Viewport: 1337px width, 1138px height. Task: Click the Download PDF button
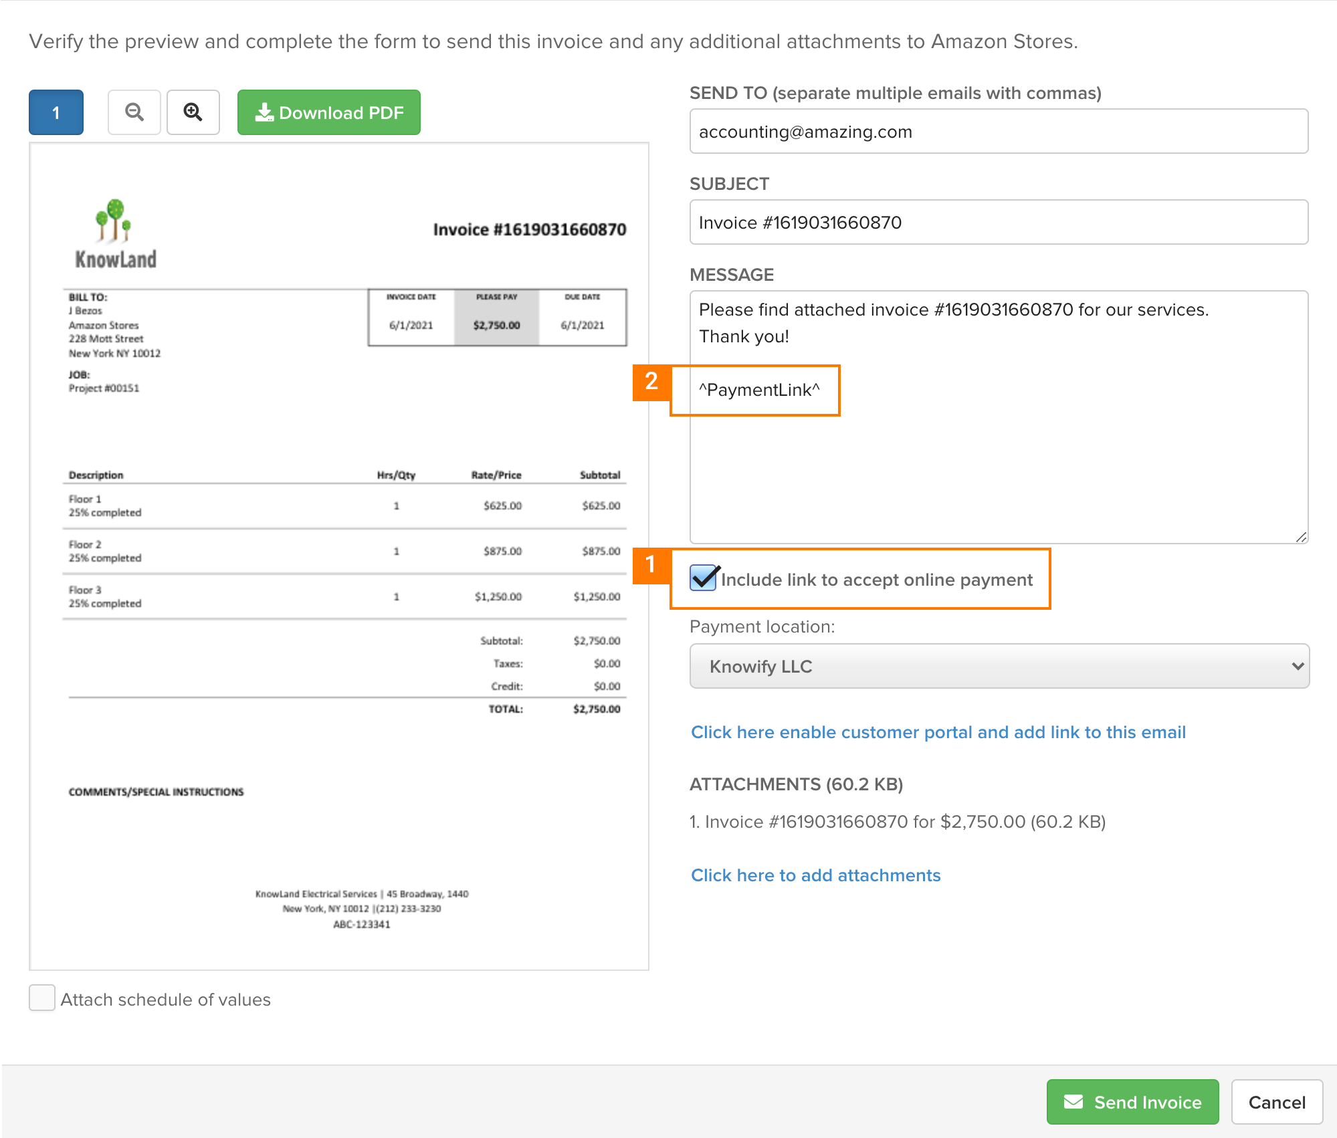coord(328,112)
